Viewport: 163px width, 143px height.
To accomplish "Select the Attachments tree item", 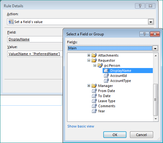I will [108, 55].
